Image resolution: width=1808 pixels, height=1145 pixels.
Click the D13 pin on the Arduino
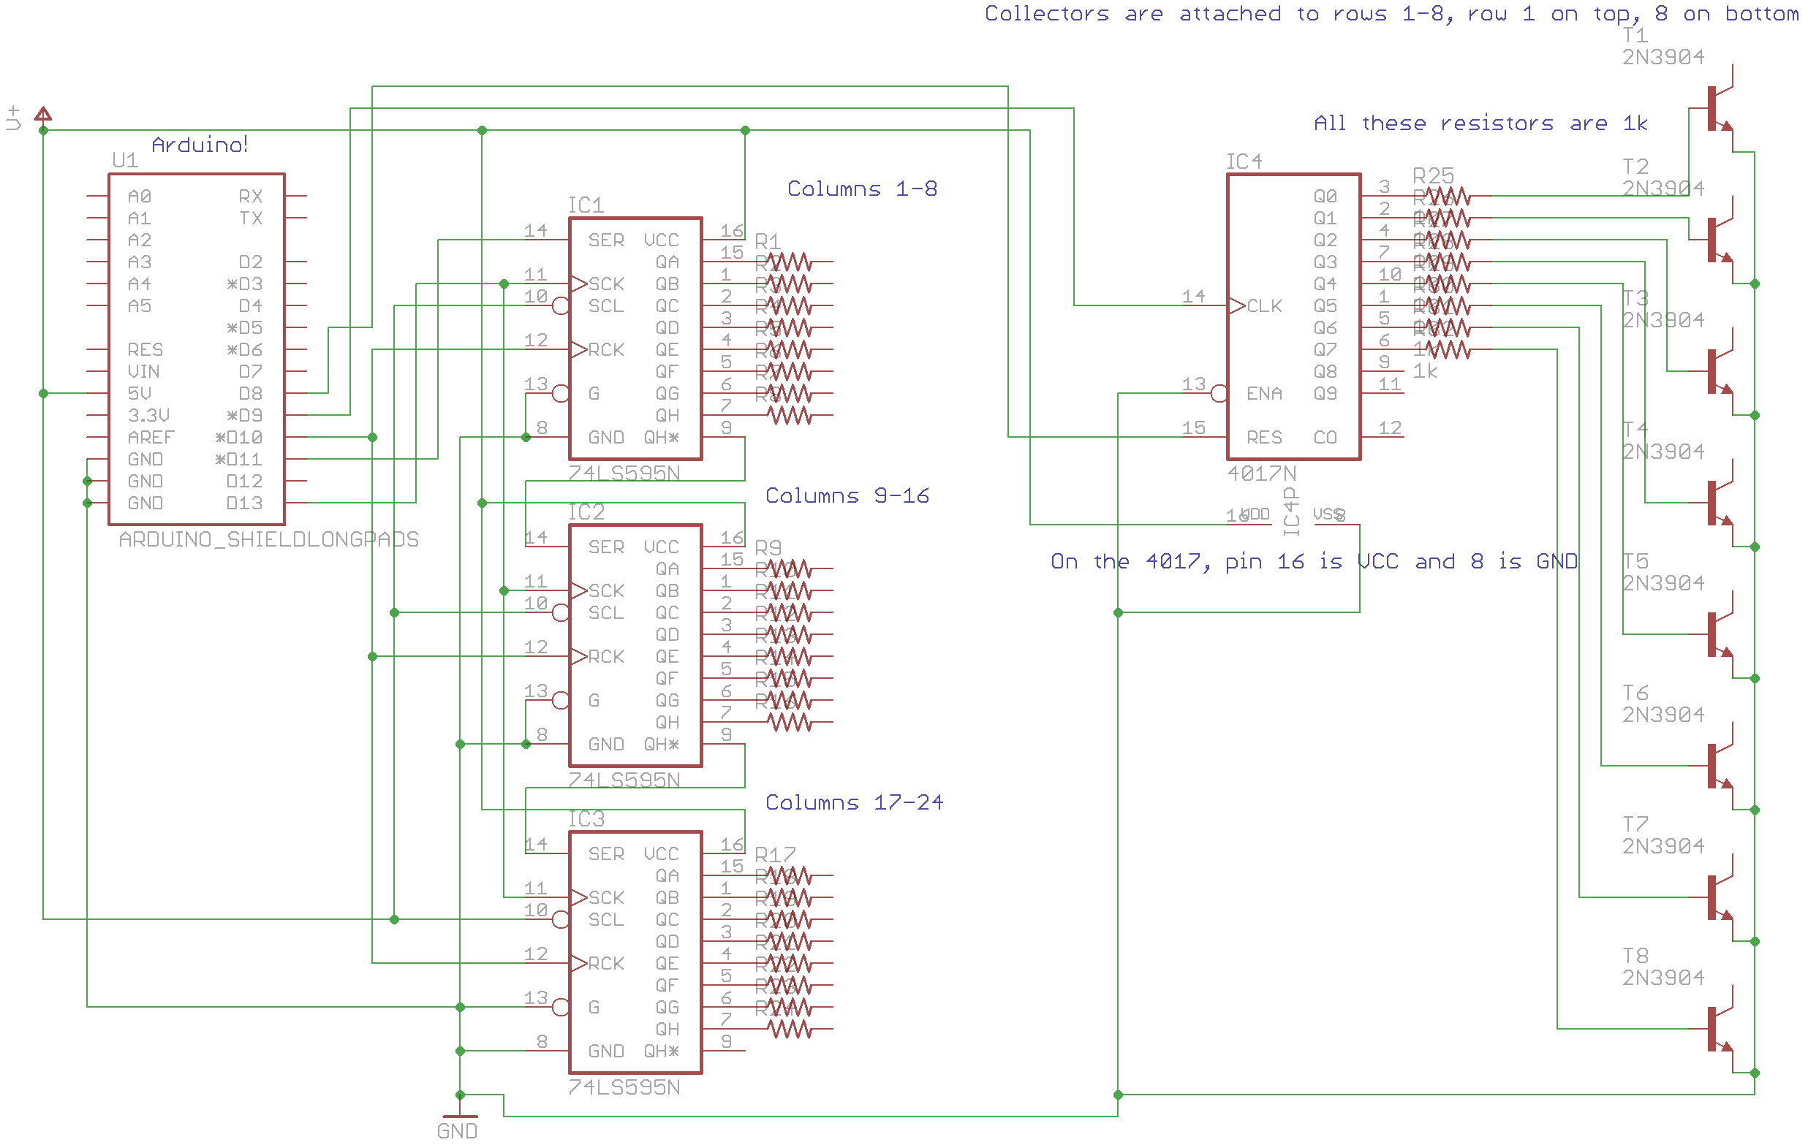[x=245, y=503]
